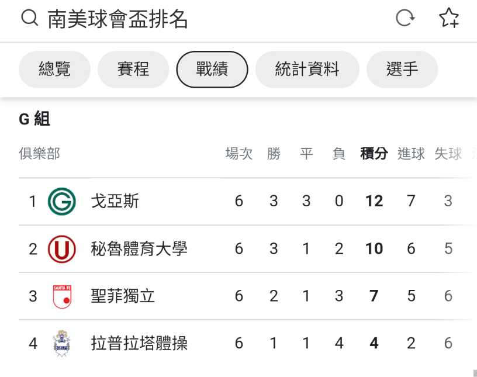Click the search magnifier icon

tap(29, 18)
